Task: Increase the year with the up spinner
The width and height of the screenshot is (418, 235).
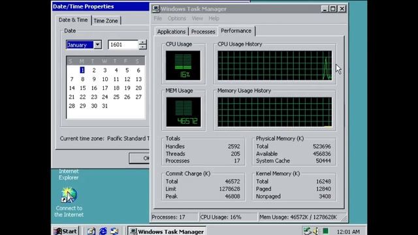Action: (142, 42)
